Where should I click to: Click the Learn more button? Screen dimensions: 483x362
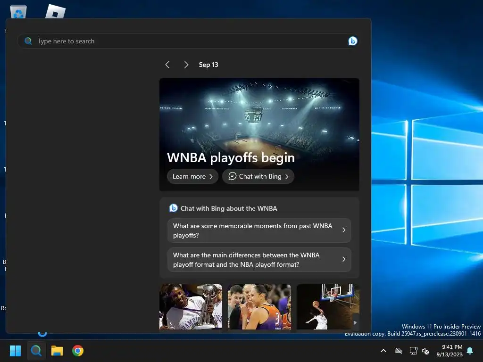pos(192,176)
